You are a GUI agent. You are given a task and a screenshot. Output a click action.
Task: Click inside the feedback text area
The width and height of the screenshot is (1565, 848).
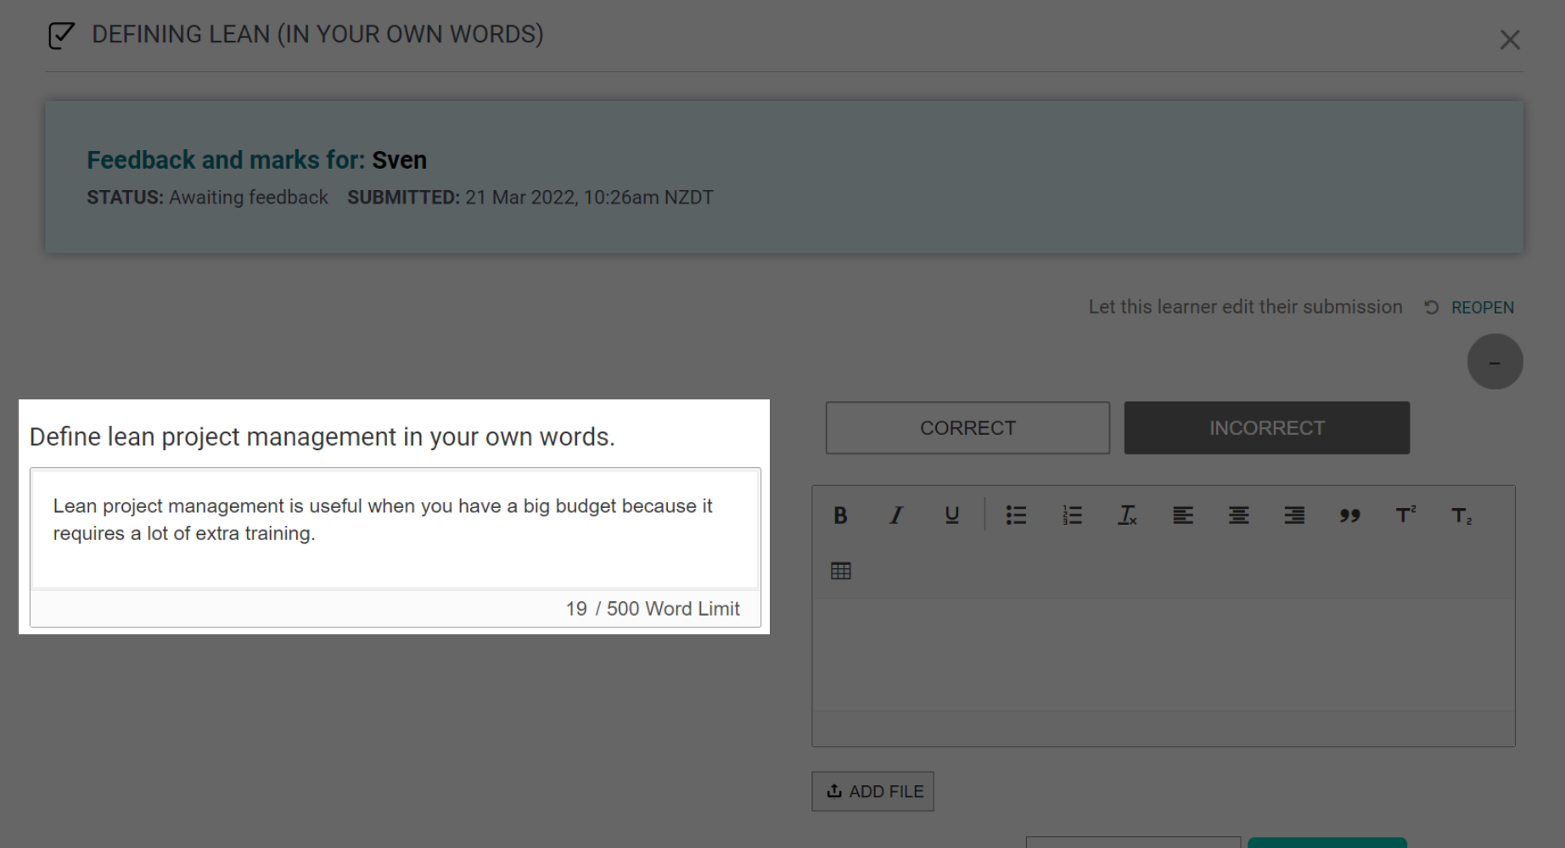click(1163, 654)
